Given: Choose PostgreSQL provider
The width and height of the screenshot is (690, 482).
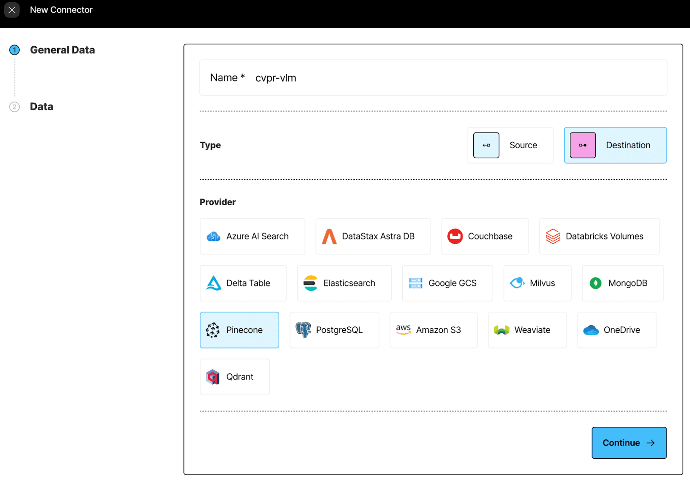Looking at the screenshot, I should point(334,330).
